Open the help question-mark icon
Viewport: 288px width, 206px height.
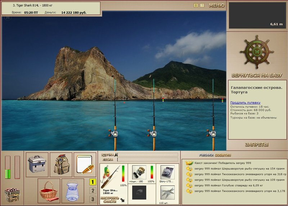[202, 5]
